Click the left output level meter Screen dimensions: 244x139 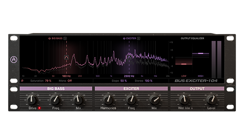point(214,59)
